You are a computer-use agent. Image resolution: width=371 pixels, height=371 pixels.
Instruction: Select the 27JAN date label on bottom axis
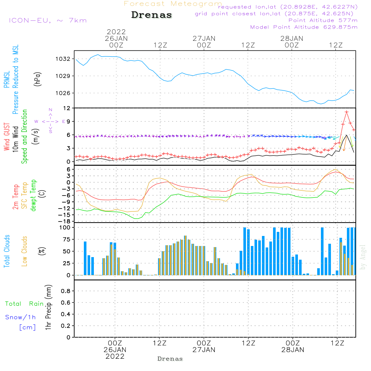[x=204, y=349]
